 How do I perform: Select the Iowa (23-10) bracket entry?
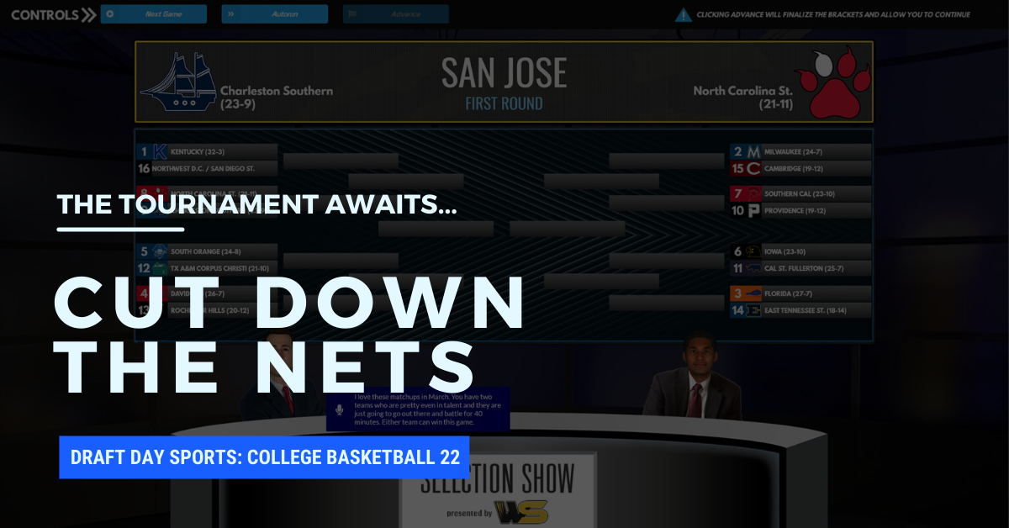click(800, 251)
